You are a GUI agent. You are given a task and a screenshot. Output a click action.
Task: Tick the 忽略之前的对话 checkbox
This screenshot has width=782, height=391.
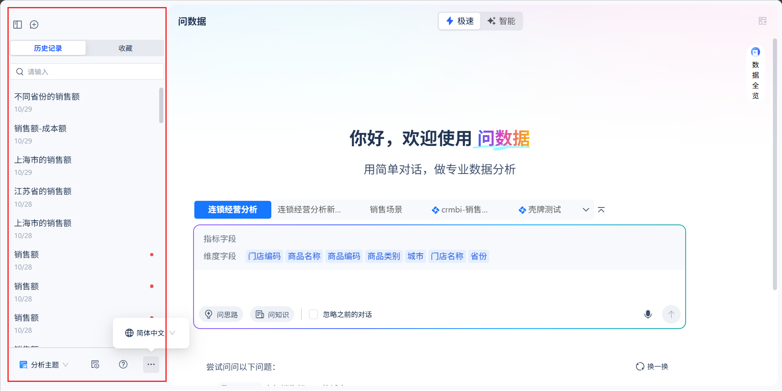pyautogui.click(x=313, y=315)
